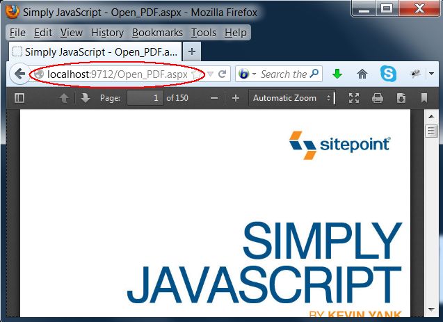
Task: Click the localhost address bar
Action: [118, 74]
